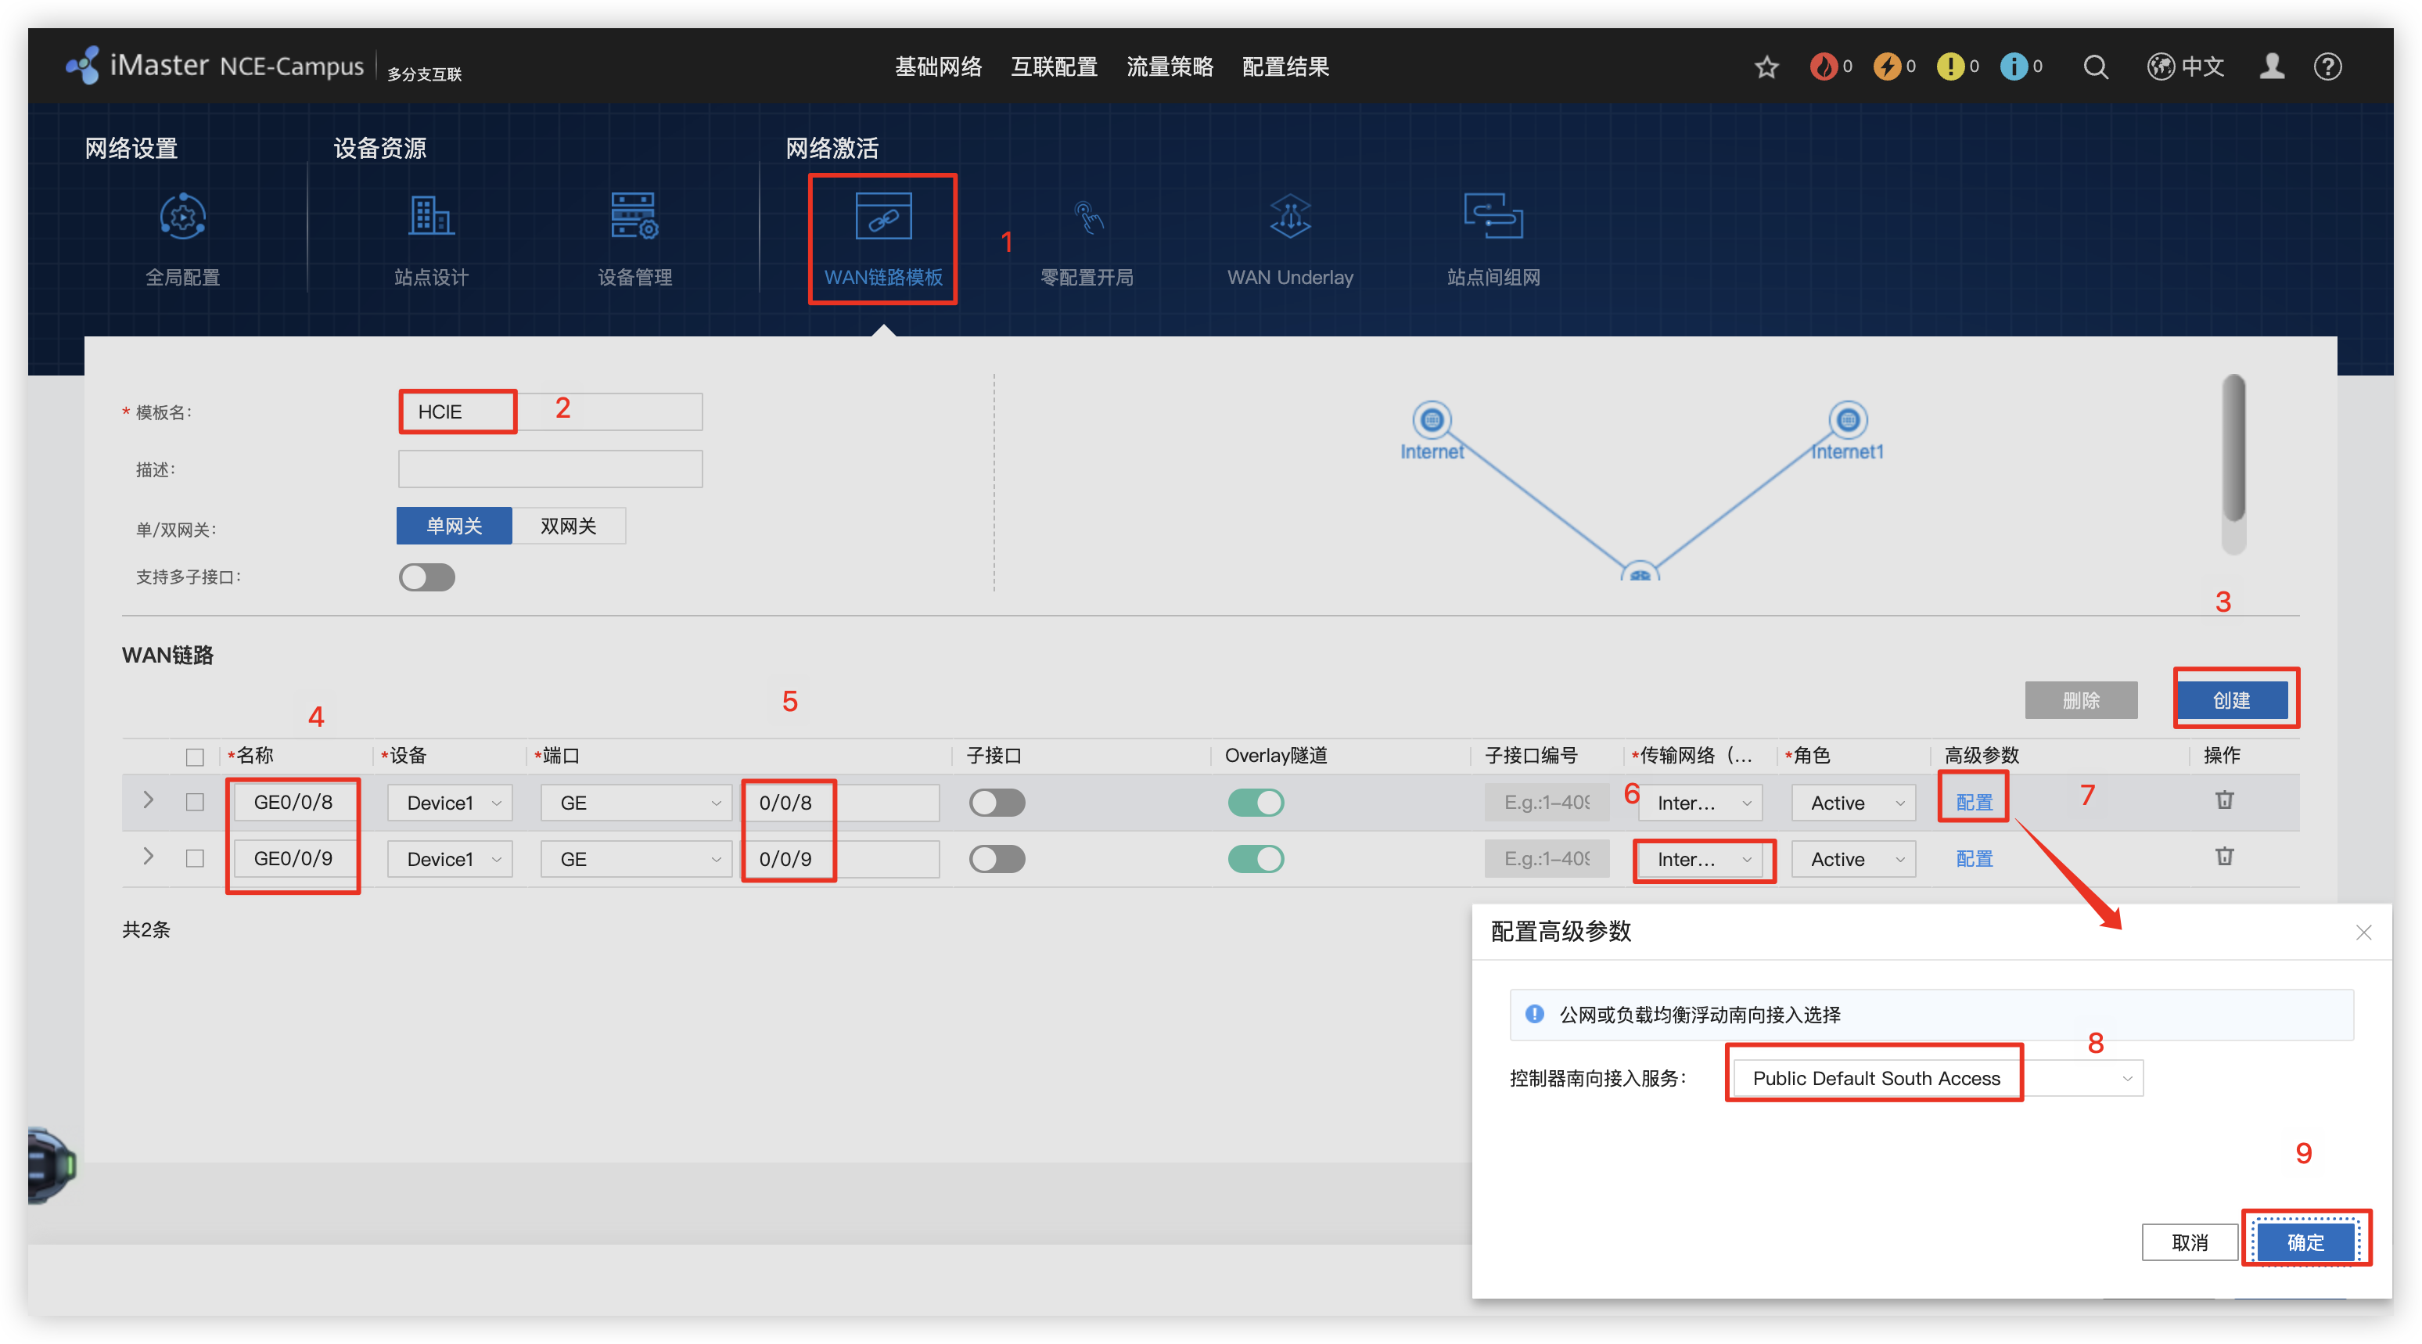Toggle the 支持多子接口 switch

427,577
